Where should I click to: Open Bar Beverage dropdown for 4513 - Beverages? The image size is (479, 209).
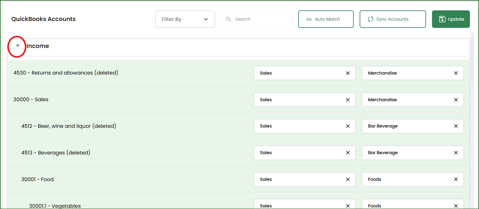tap(413, 153)
